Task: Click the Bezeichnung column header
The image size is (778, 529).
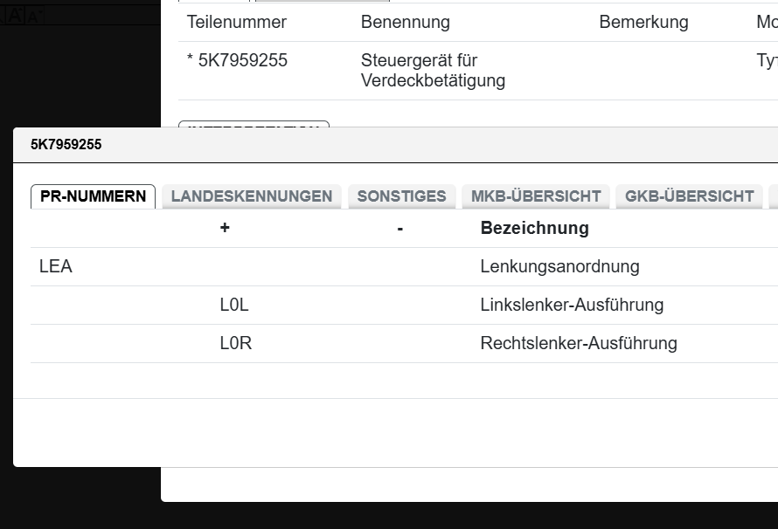Action: click(x=534, y=228)
